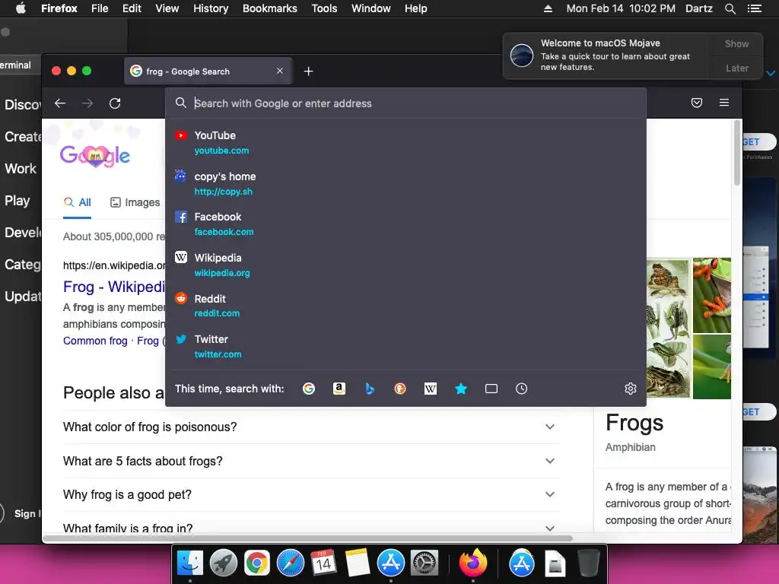
Task: Search this time with the DuckDuckGo icon
Action: (x=400, y=389)
